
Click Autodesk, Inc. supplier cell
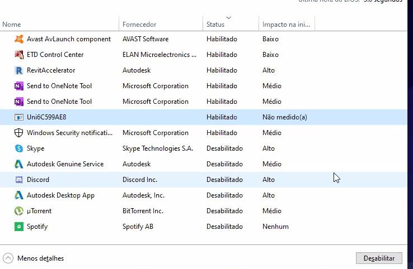click(x=143, y=195)
